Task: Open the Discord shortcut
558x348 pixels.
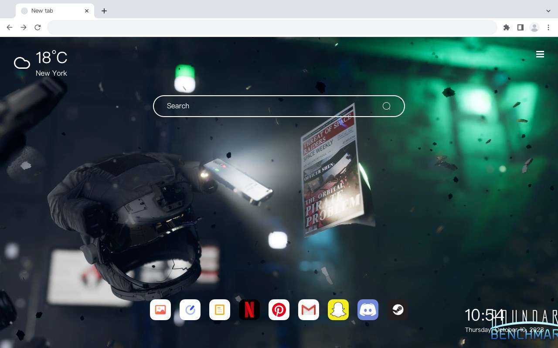Action: click(368, 310)
